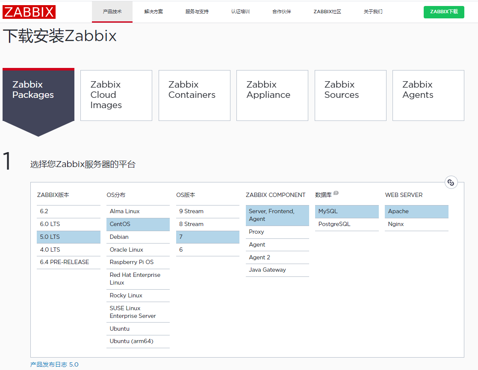Open the 解决方案 menu
Screen dimensions: 478x370
click(154, 12)
